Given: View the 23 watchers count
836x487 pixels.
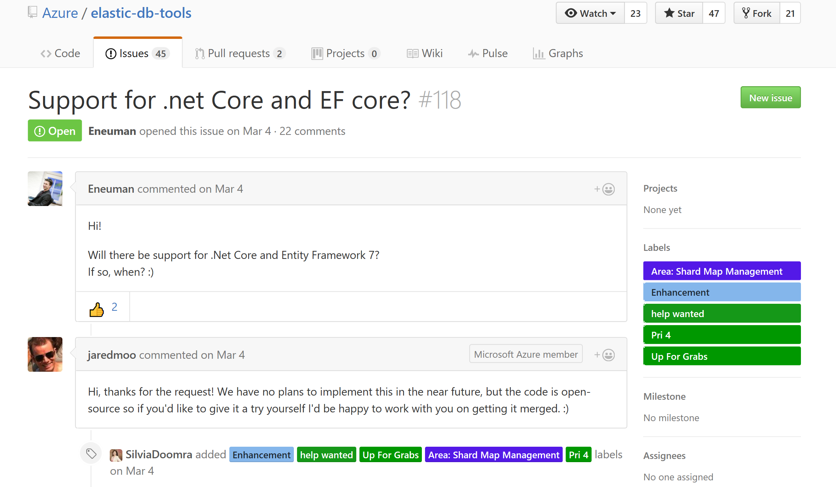Looking at the screenshot, I should click(635, 13).
